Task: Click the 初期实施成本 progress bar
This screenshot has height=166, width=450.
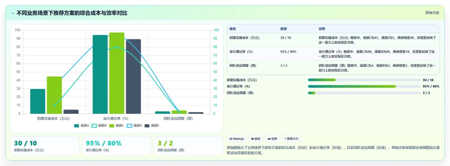Action: (364, 80)
